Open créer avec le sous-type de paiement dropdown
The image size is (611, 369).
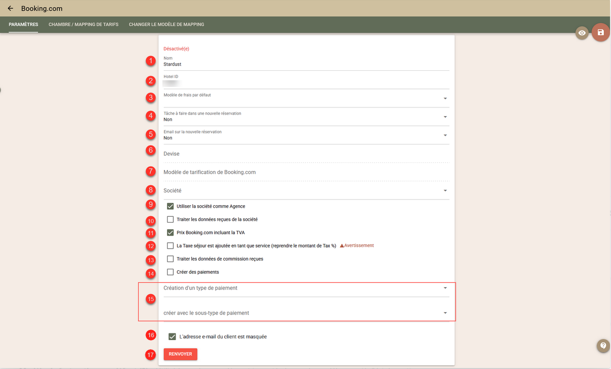click(306, 313)
